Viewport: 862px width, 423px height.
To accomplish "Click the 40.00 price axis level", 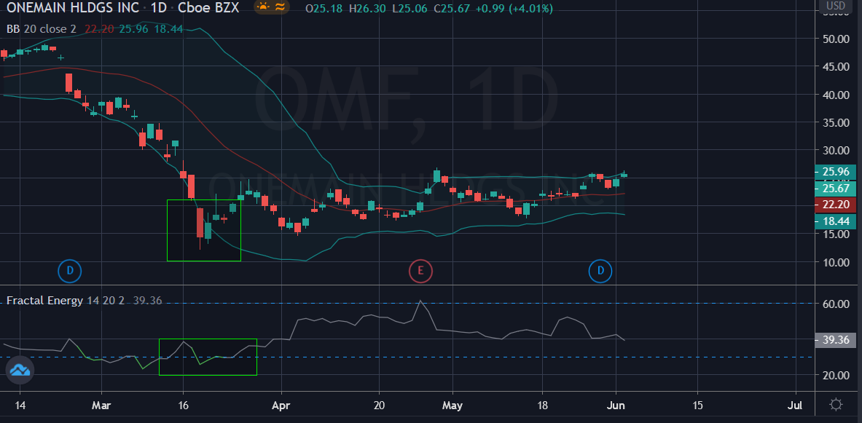I will tap(836, 95).
